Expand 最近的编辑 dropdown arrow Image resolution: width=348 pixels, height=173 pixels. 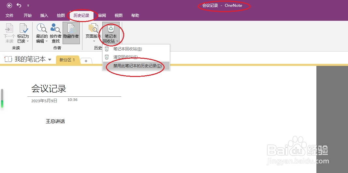click(x=47, y=41)
